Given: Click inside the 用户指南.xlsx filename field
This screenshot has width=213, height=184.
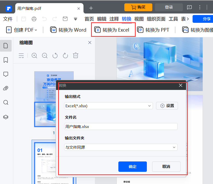Looking at the screenshot, I should (x=121, y=126).
